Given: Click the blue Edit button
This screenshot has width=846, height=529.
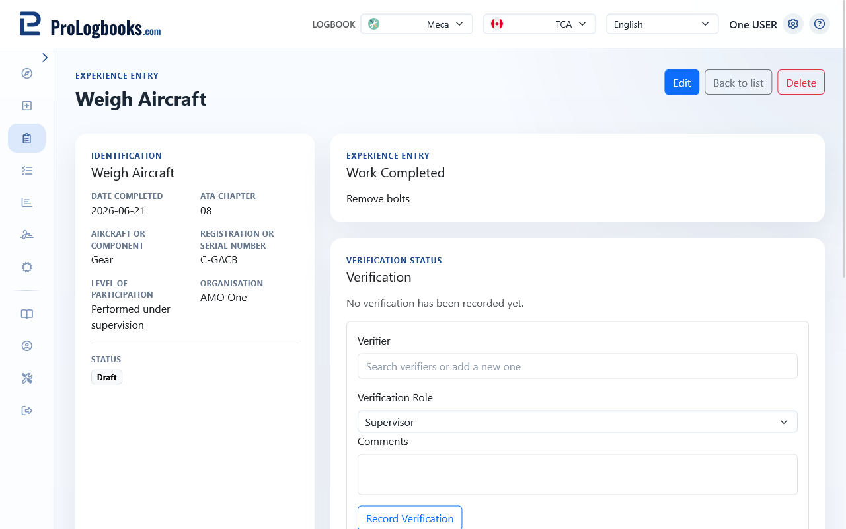Looking at the screenshot, I should [681, 82].
